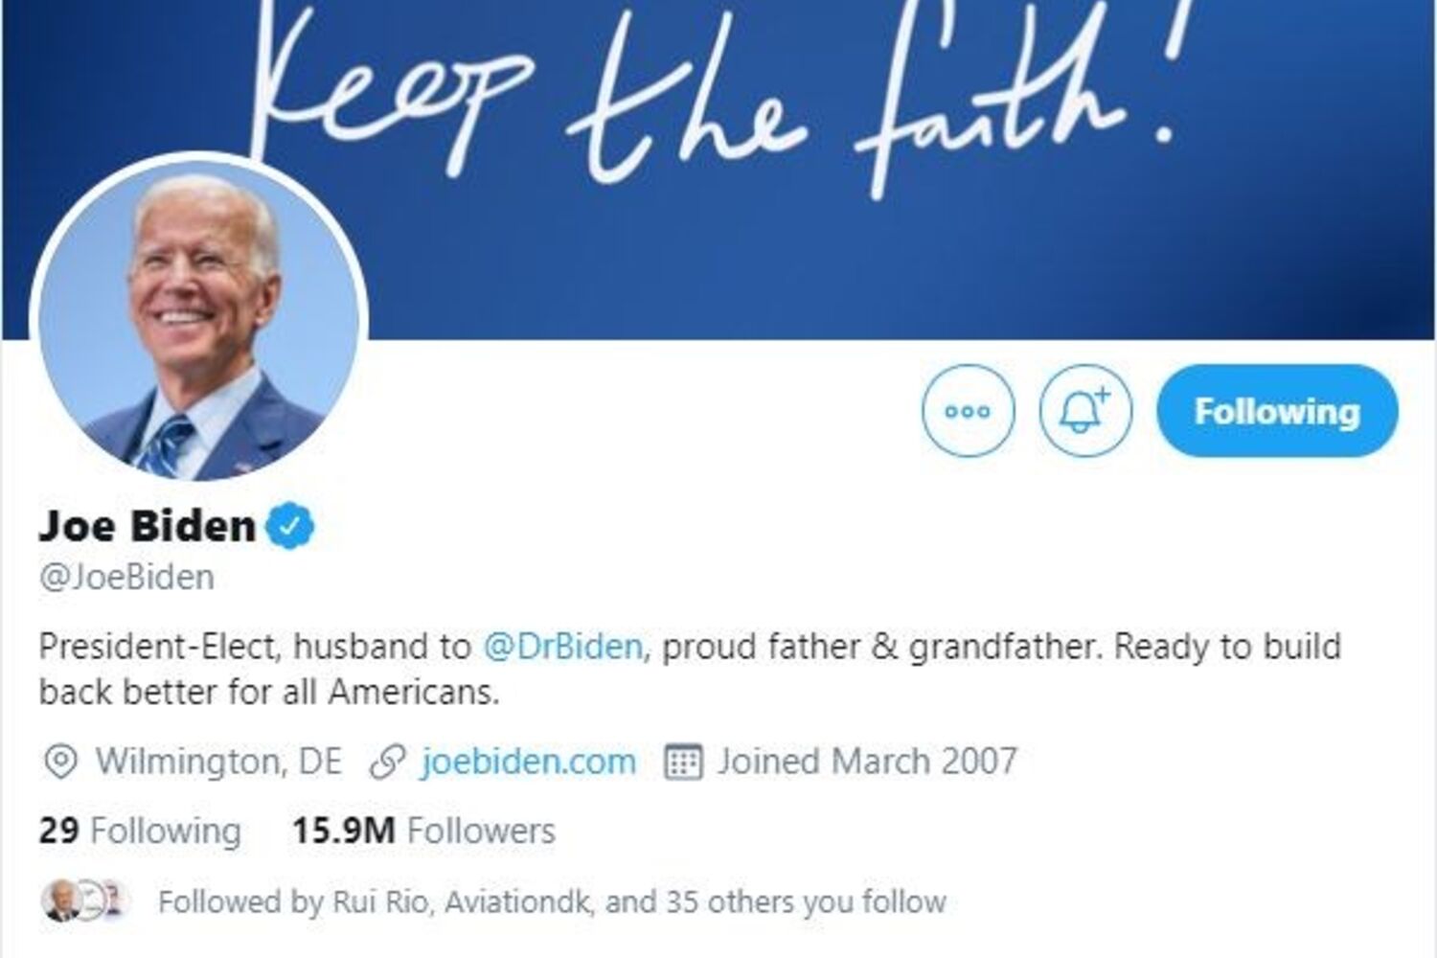The height and width of the screenshot is (958, 1437).
Task: Click the @JoeBiden handle text
Action: pos(126,578)
